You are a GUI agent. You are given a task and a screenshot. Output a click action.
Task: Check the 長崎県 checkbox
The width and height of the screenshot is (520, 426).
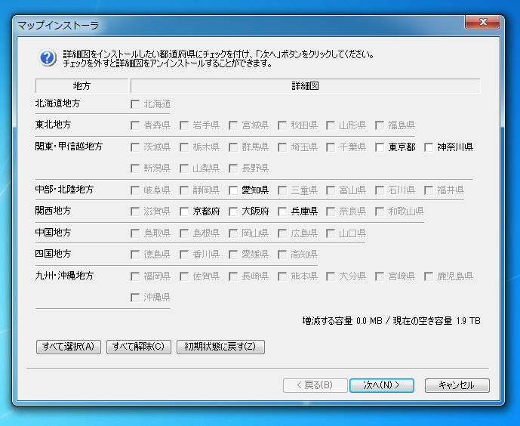pyautogui.click(x=233, y=276)
